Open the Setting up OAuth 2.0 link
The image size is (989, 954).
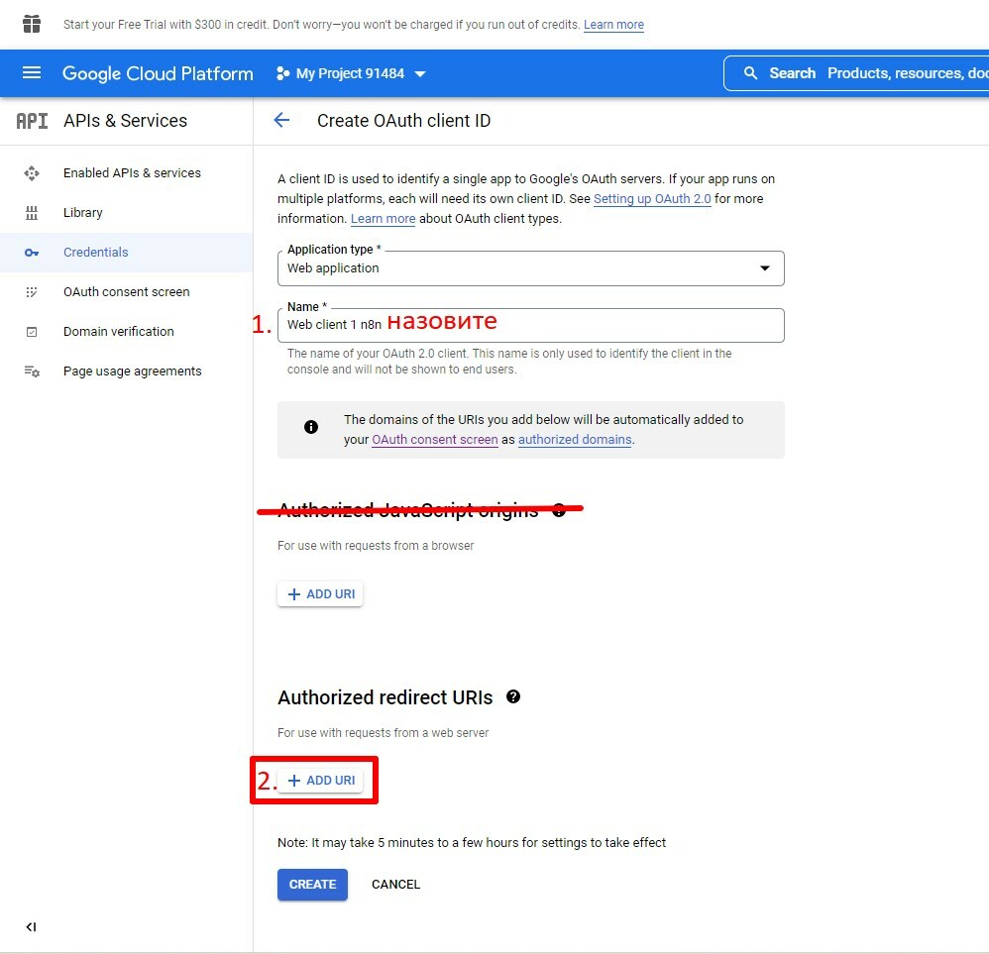(652, 198)
